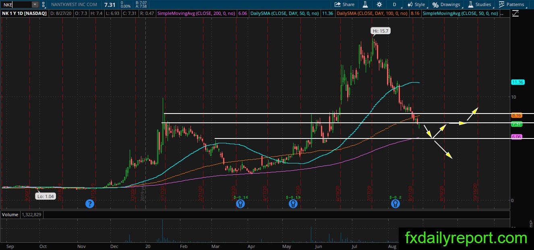Screen dimensions: 534x250
Task: Click the 6.06 value after SimpleMovingAvg 200
Action: click(x=242, y=13)
